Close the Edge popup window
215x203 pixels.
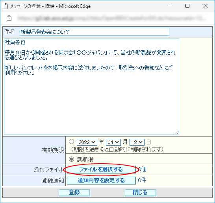click(206, 6)
